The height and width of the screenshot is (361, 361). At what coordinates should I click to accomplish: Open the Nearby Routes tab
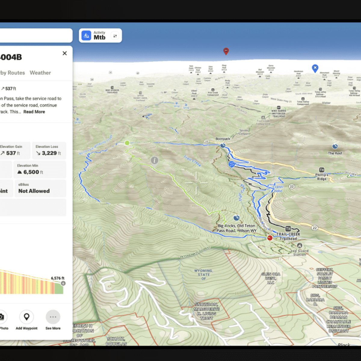tap(13, 73)
